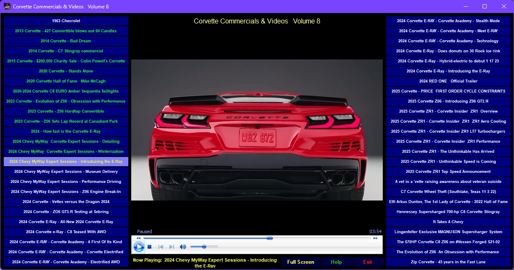Select 2014 Corvette - Bad Dream
The width and height of the screenshot is (514, 270).
pyautogui.click(x=66, y=41)
